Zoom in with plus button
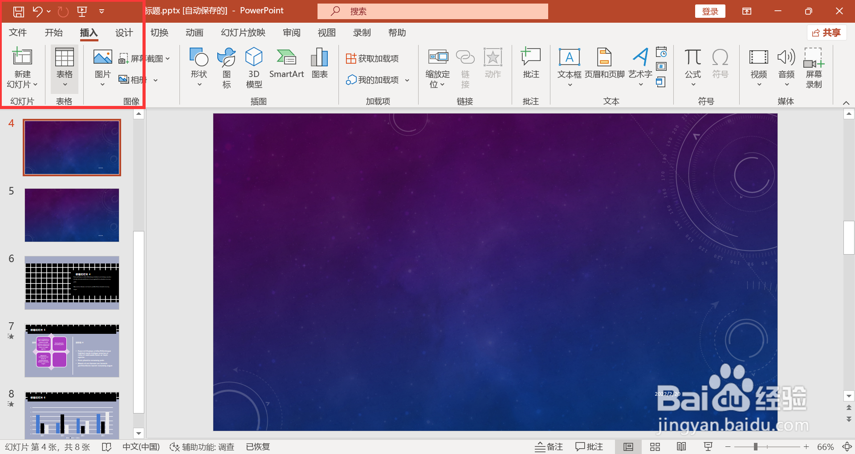This screenshot has width=855, height=454. coord(806,447)
